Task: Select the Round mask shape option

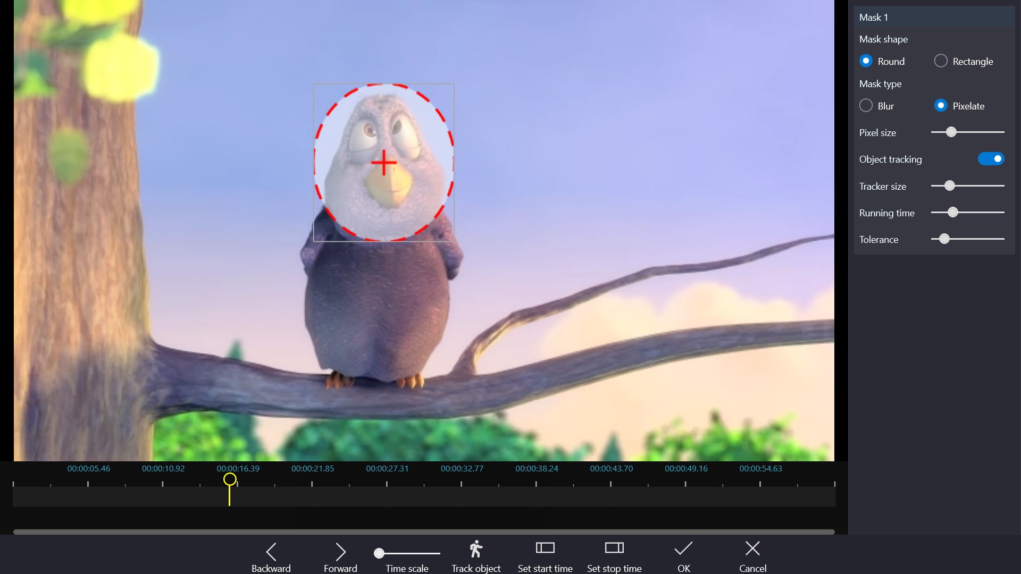Action: point(866,61)
